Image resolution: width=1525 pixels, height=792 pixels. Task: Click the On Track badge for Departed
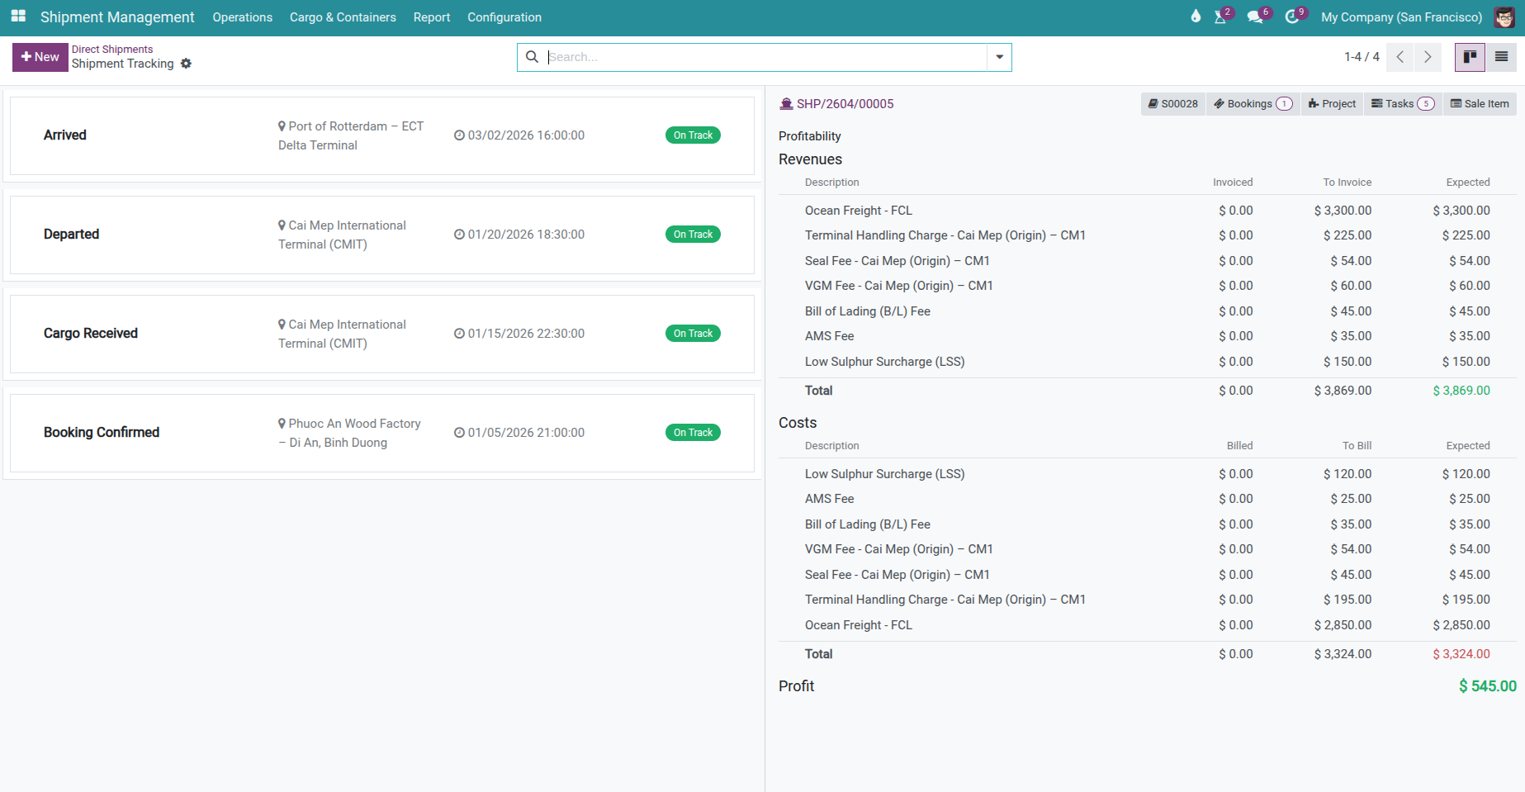click(x=692, y=234)
